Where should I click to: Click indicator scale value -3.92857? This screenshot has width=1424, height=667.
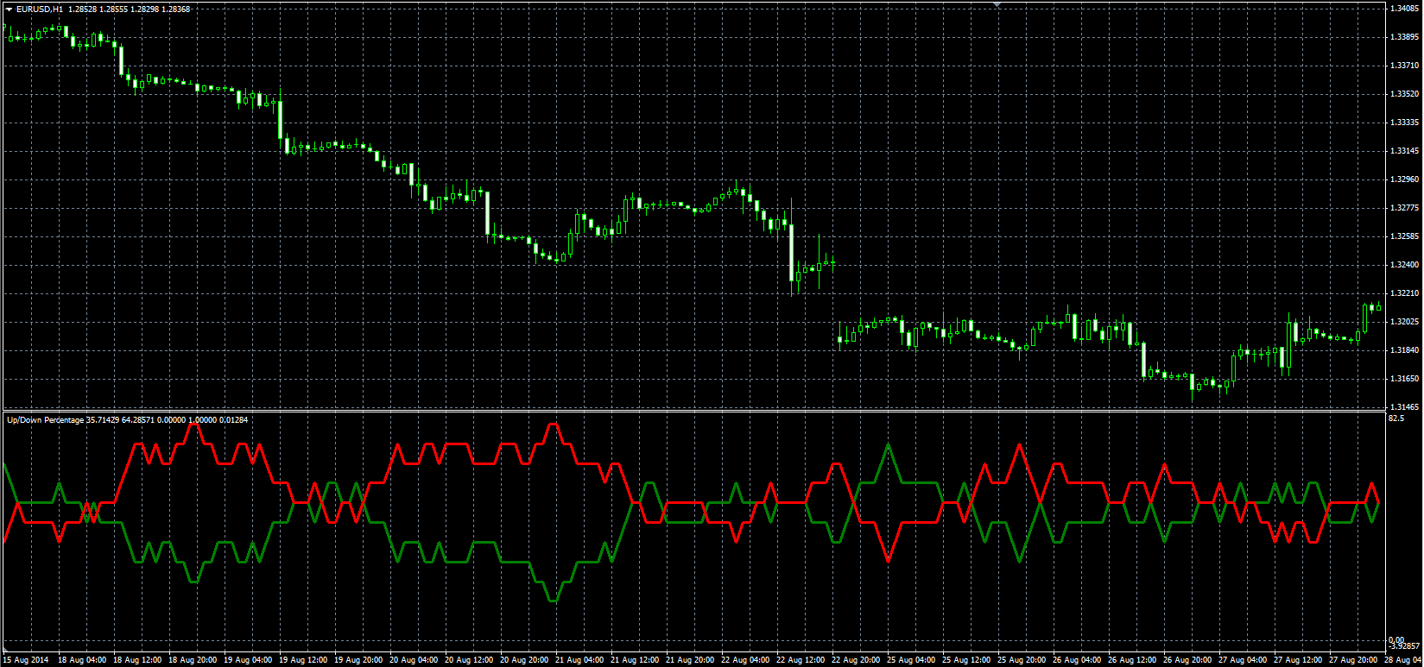[1404, 645]
